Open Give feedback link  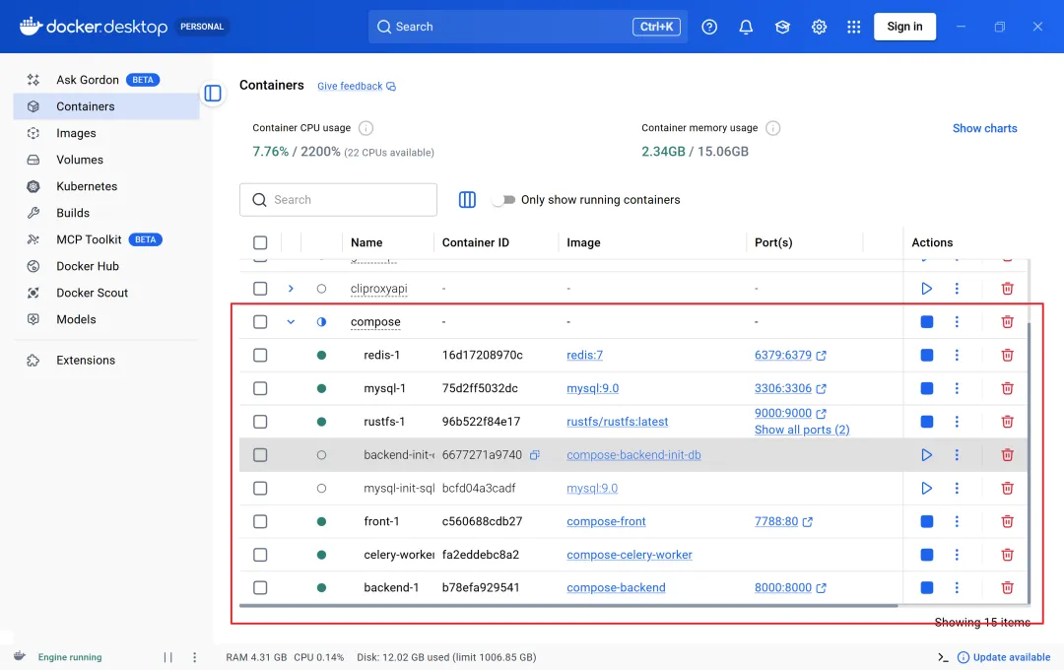pyautogui.click(x=357, y=86)
